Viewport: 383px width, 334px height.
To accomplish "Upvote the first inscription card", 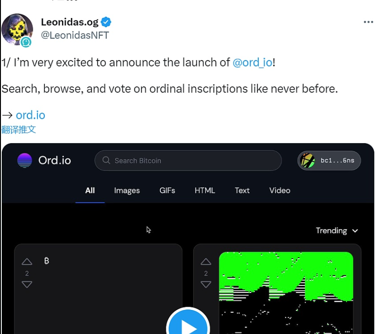I will click(27, 262).
